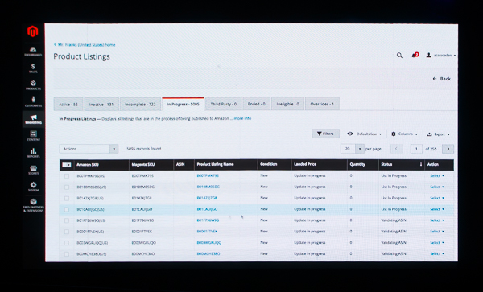Open the Columns dropdown
Screen dimensions: 483x292
(404, 134)
